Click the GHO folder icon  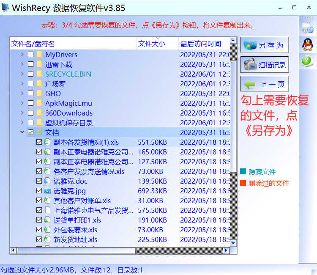tap(39, 93)
